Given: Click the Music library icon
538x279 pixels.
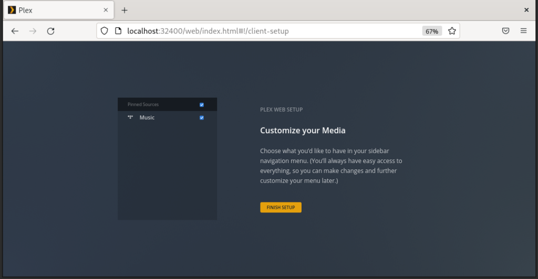Looking at the screenshot, I should pos(130,117).
